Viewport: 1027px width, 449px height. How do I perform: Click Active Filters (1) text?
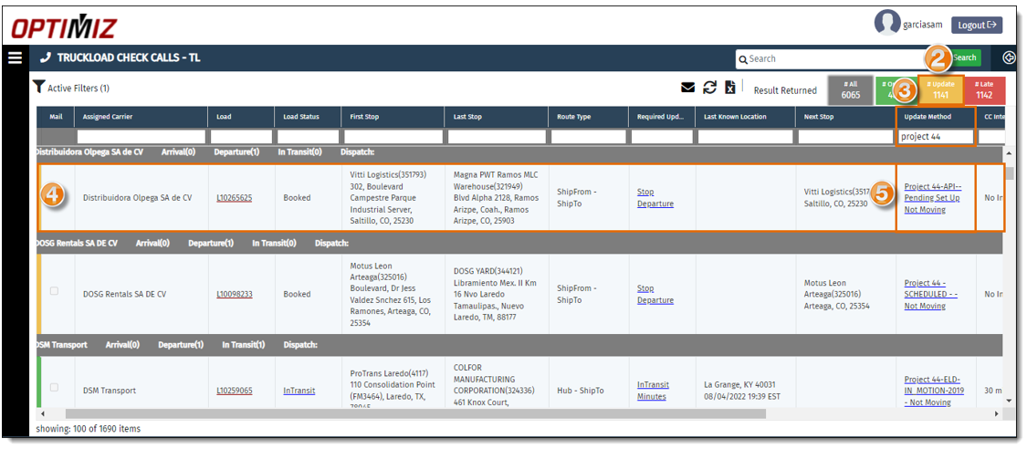(x=79, y=88)
